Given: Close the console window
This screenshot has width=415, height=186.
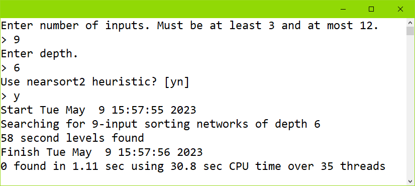Looking at the screenshot, I should click(400, 9).
